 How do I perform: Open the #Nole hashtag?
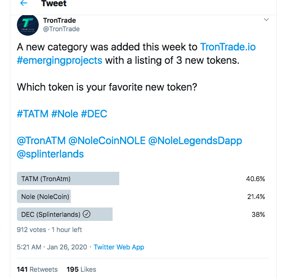coord(65,114)
